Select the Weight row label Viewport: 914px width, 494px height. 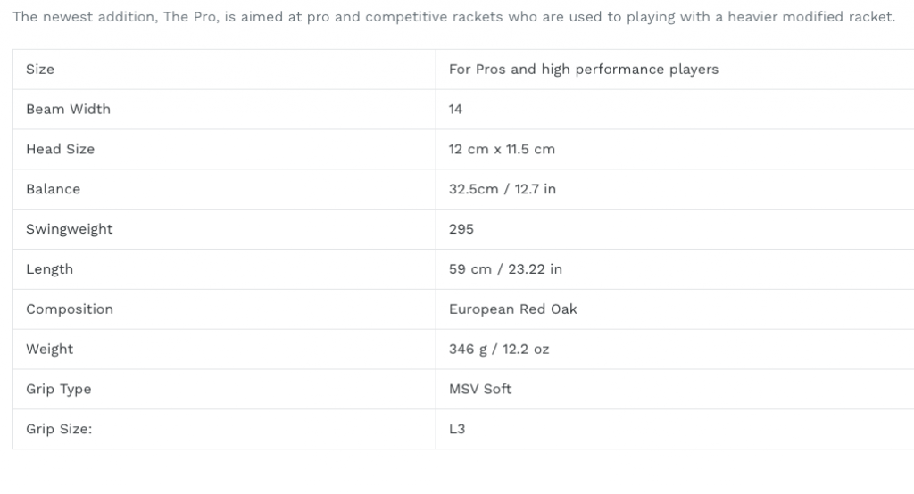click(x=50, y=350)
